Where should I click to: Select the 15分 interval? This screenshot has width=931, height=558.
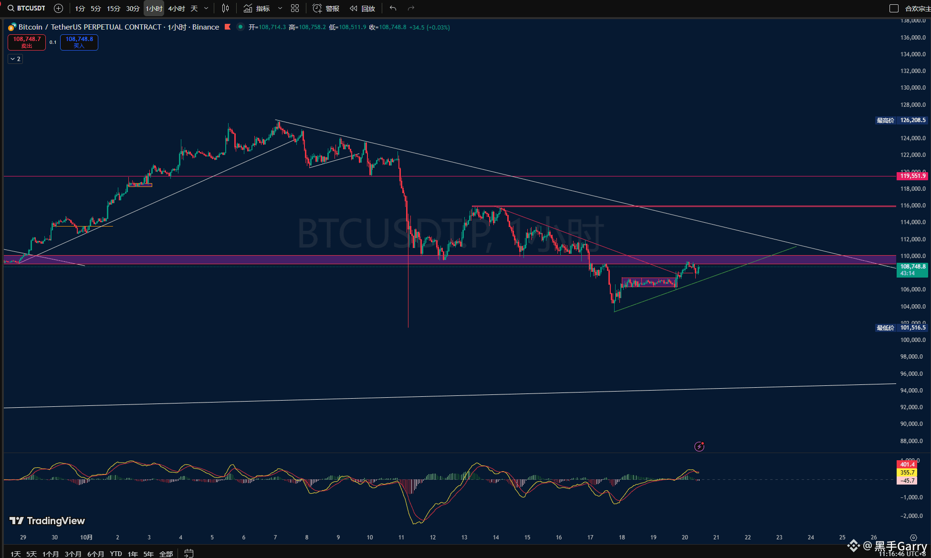(x=114, y=8)
